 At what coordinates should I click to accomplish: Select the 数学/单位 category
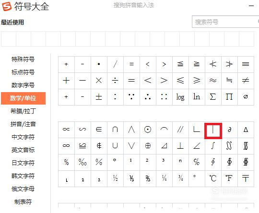pyautogui.click(x=23, y=98)
